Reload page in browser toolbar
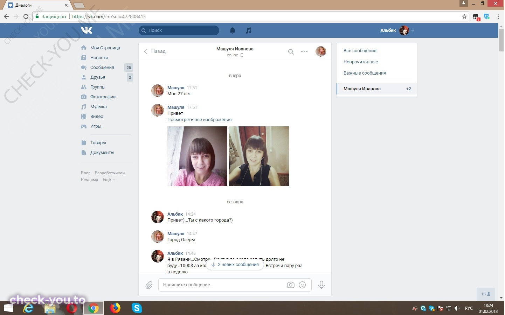 (x=26, y=16)
